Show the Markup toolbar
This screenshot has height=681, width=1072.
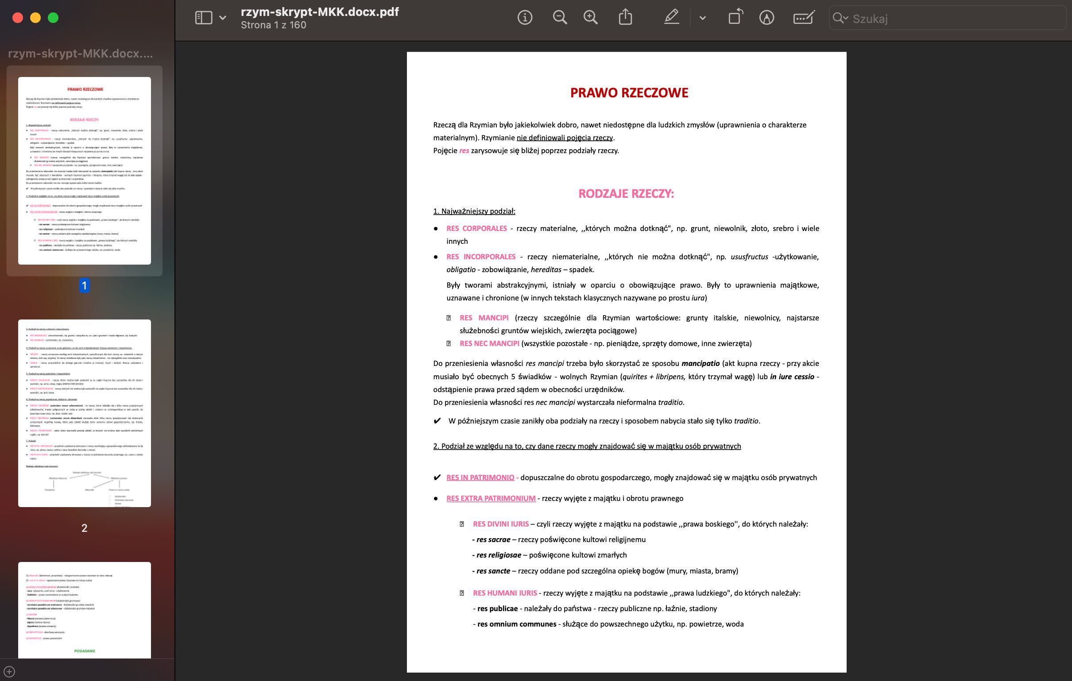(x=766, y=18)
